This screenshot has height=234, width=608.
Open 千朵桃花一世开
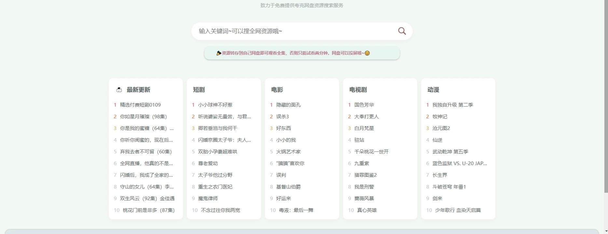click(371, 152)
